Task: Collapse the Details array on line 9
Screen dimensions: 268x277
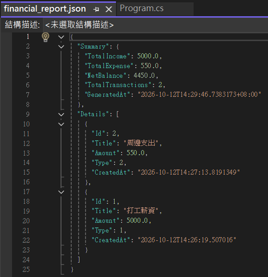Action: (61, 114)
